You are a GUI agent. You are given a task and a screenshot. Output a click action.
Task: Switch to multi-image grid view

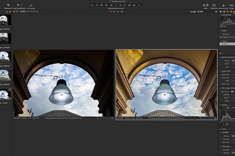(14, 11)
